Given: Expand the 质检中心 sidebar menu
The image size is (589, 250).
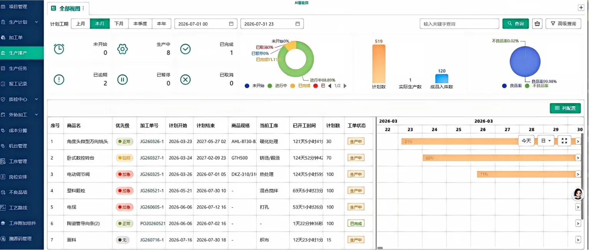Looking at the screenshot, I should tap(22, 99).
